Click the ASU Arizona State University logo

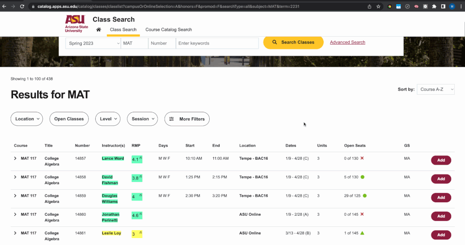pyautogui.click(x=76, y=24)
